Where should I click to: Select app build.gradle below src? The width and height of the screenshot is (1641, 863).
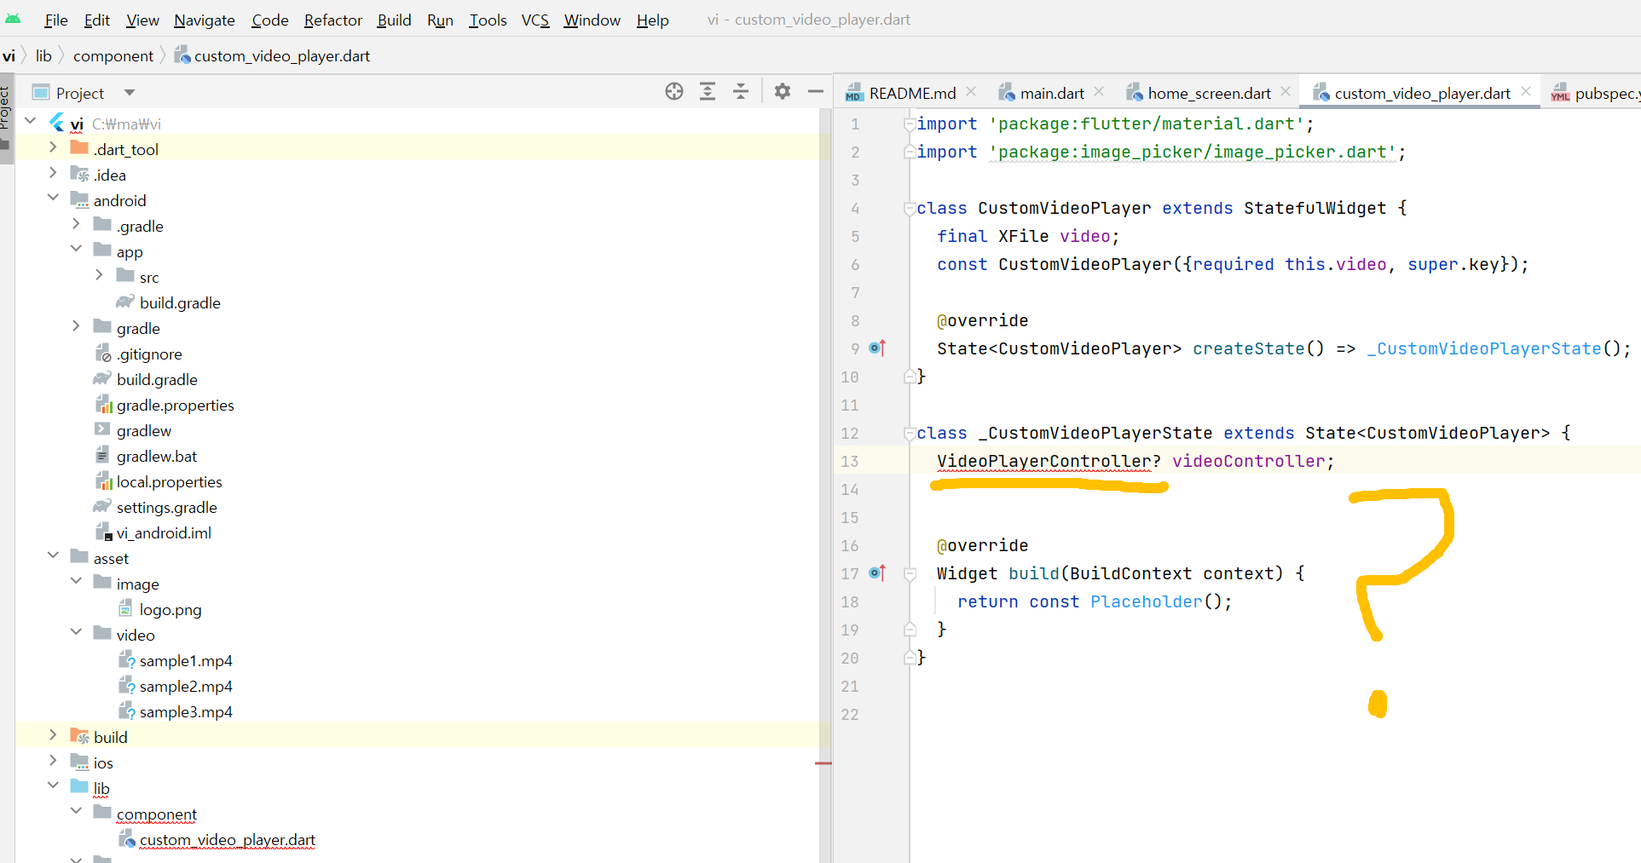click(180, 302)
